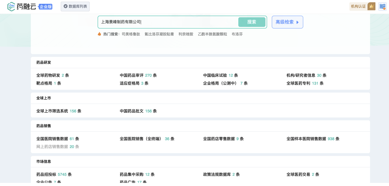Screen dimensions: 389x186
Task: Open 机构/研究者信息 30 results
Action: pyautogui.click(x=306, y=75)
